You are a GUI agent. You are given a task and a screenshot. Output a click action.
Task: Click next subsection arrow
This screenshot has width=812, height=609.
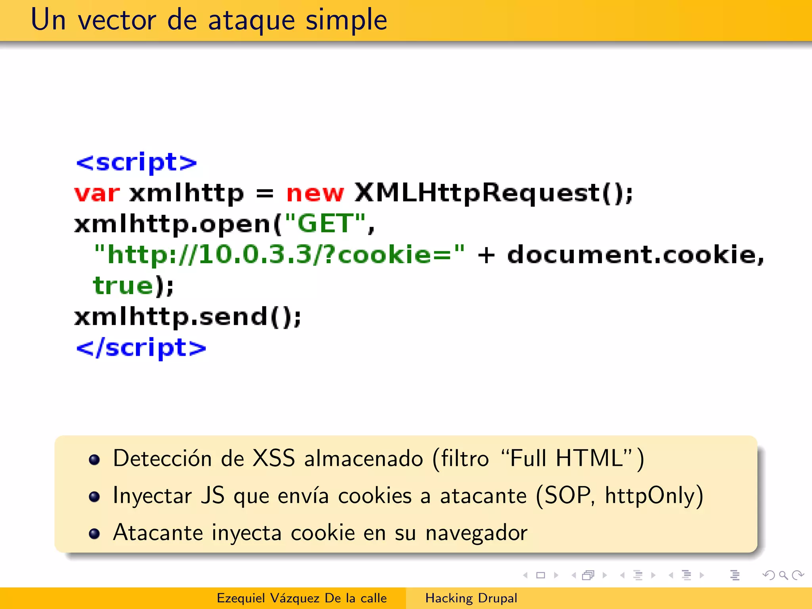tap(653, 575)
